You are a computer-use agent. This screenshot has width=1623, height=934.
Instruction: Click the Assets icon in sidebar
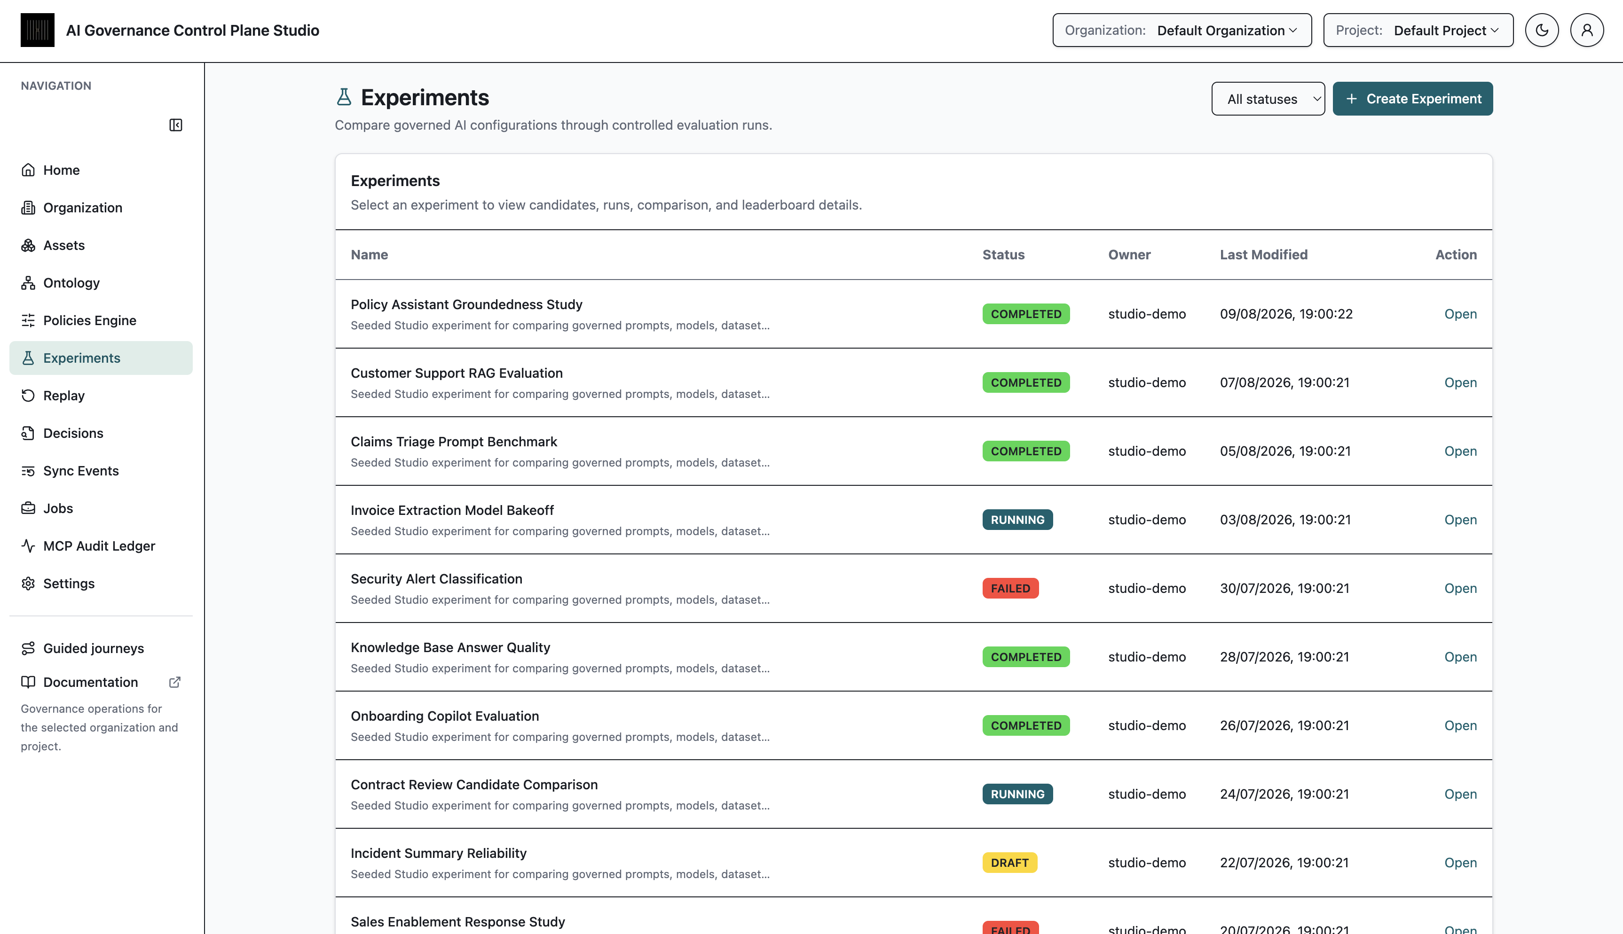(x=28, y=245)
